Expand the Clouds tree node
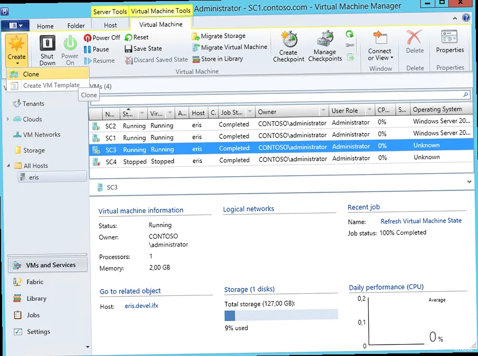Viewport: 478px width, 356px height. coord(8,119)
